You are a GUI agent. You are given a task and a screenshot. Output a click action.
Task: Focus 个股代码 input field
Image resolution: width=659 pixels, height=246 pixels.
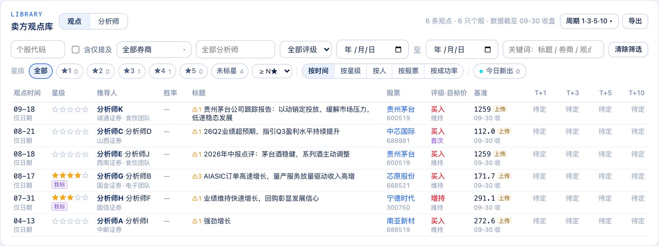click(38, 49)
